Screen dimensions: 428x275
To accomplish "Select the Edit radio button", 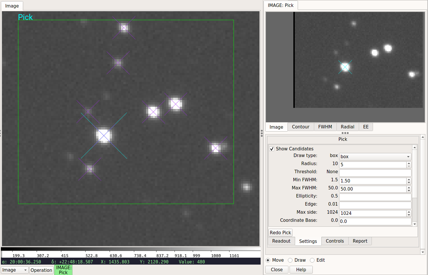I will click(312, 260).
